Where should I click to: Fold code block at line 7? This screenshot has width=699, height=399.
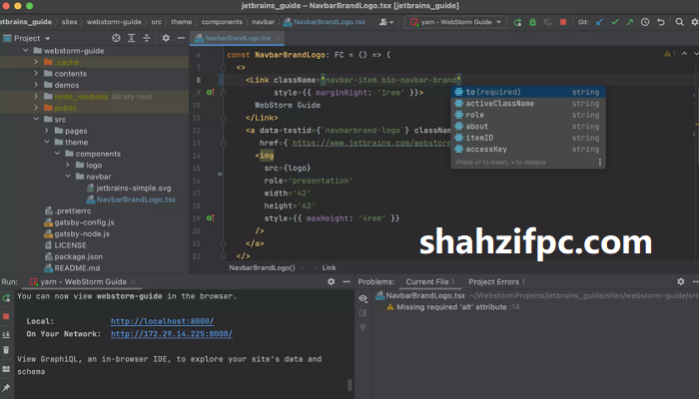click(x=224, y=68)
